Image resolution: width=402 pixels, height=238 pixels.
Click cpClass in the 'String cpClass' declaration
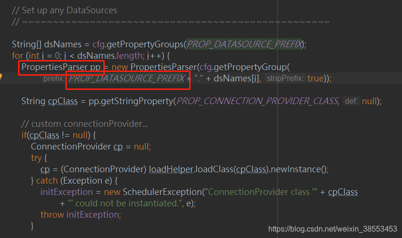[63, 101]
